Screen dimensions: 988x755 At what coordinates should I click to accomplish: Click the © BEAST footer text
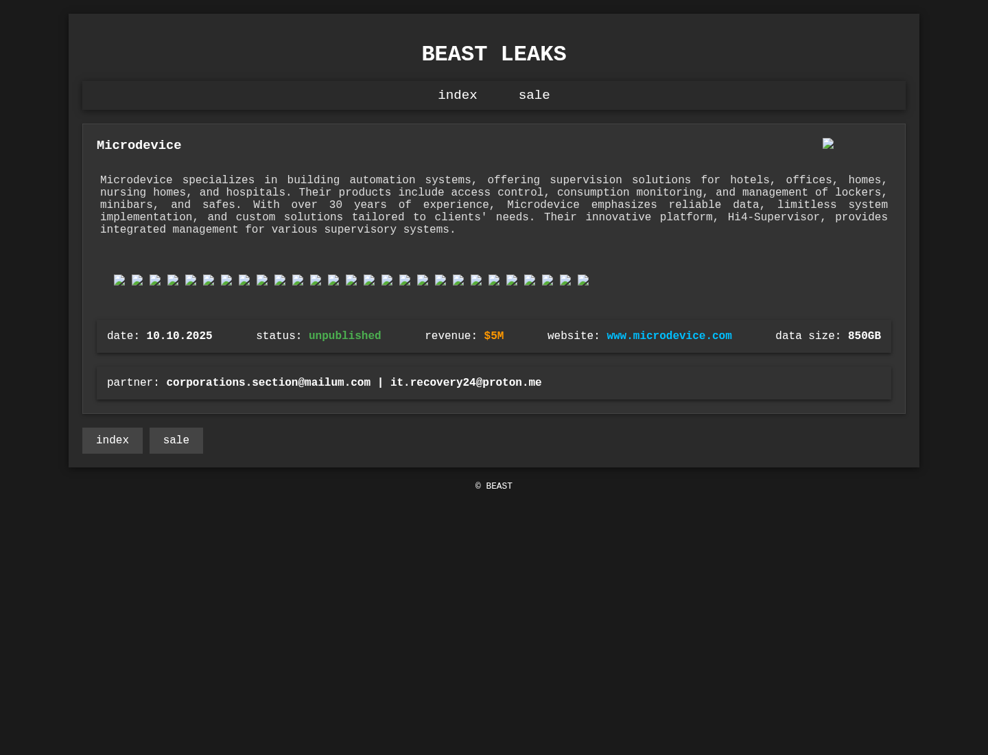494,487
